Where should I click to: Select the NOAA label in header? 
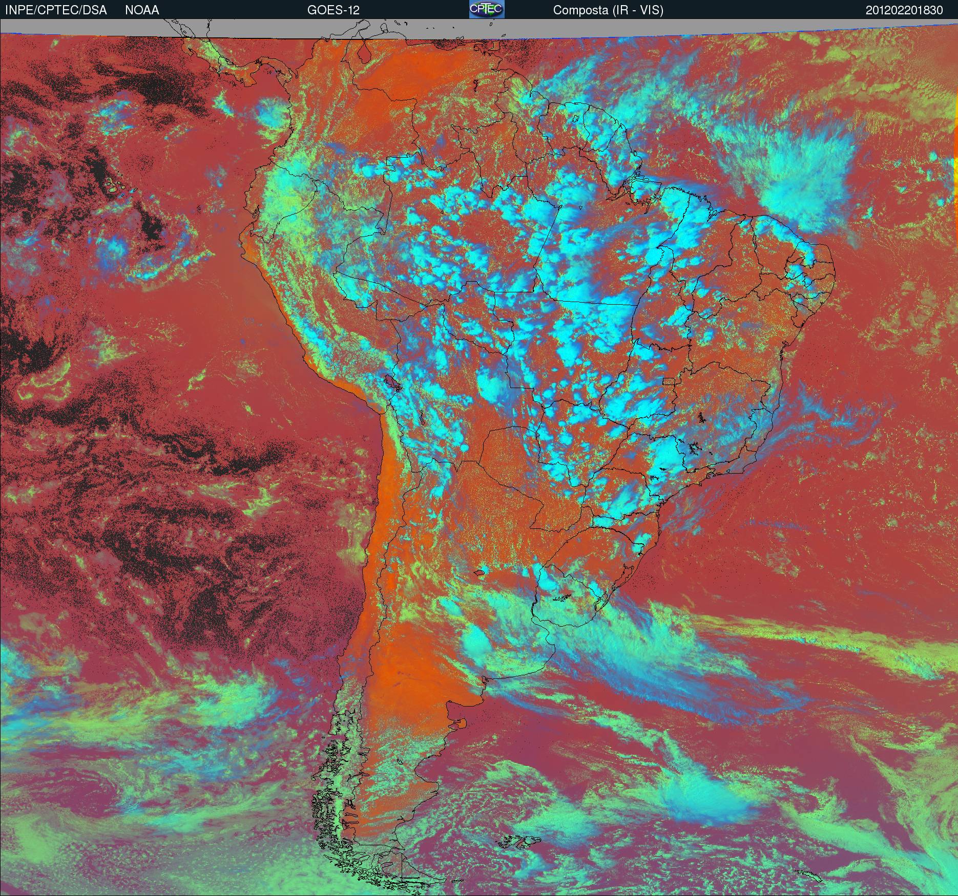point(142,10)
